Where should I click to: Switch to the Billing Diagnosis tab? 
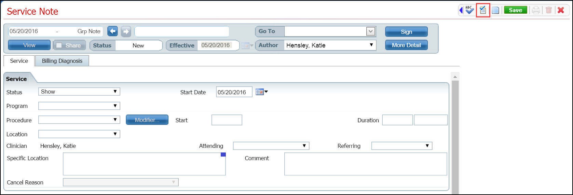pyautogui.click(x=62, y=61)
